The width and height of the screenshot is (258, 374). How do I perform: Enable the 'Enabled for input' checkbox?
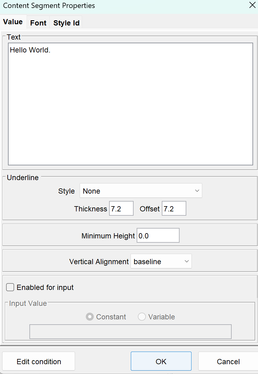[10, 287]
